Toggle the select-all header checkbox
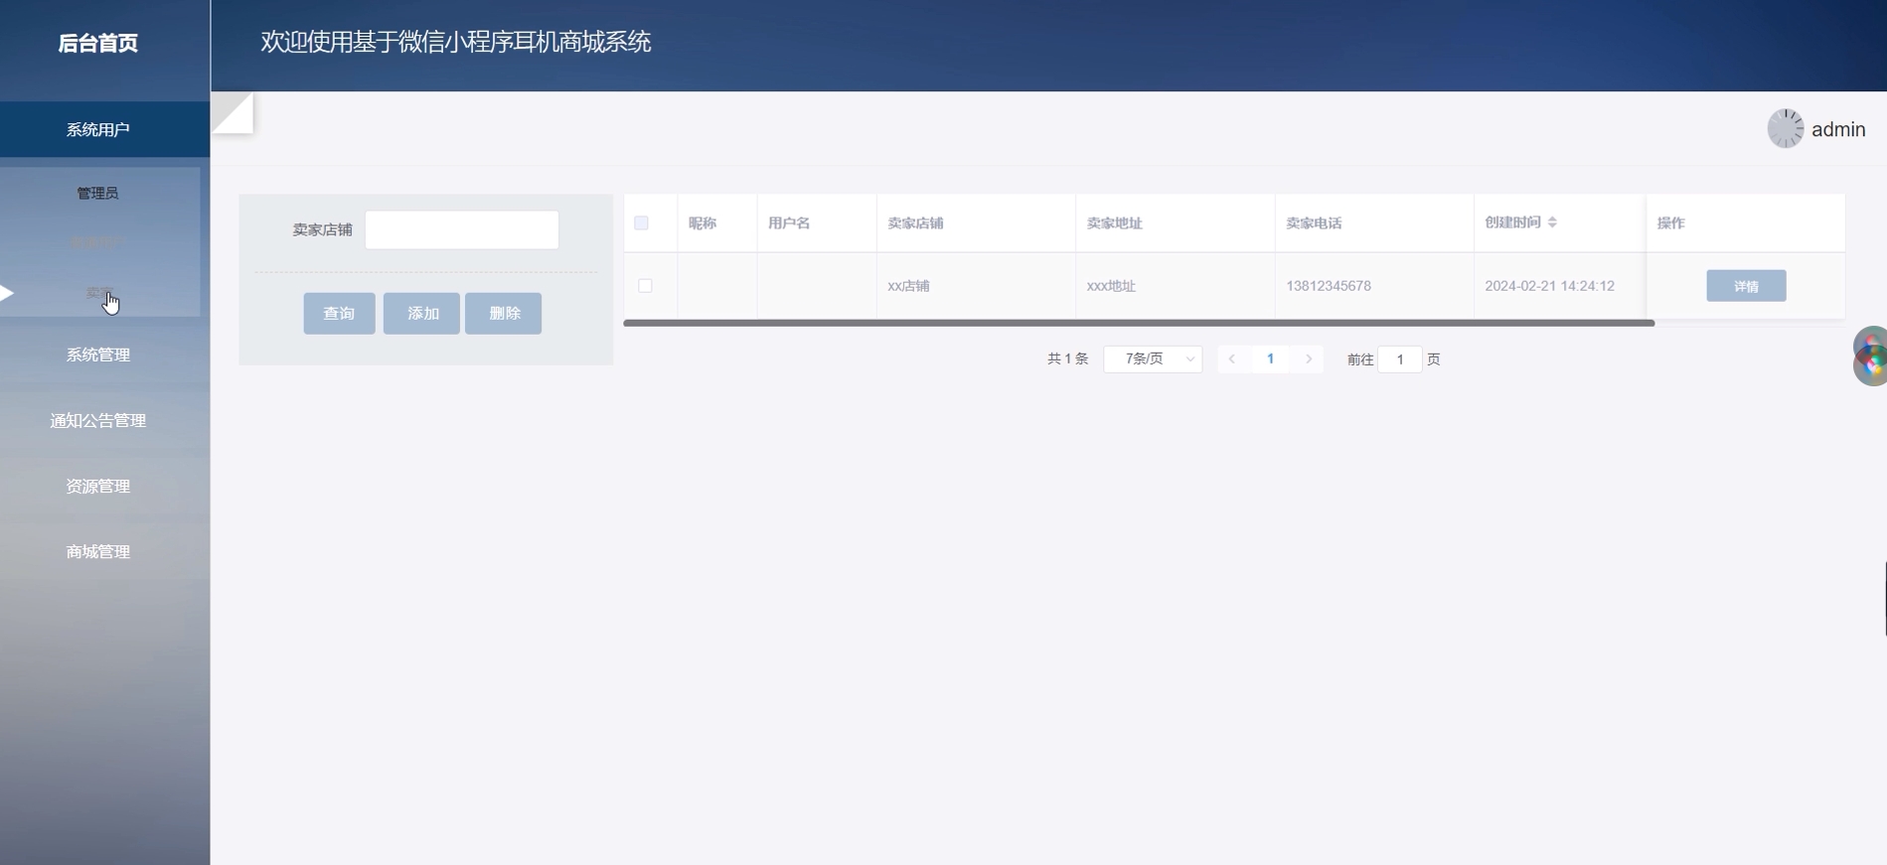 click(641, 222)
